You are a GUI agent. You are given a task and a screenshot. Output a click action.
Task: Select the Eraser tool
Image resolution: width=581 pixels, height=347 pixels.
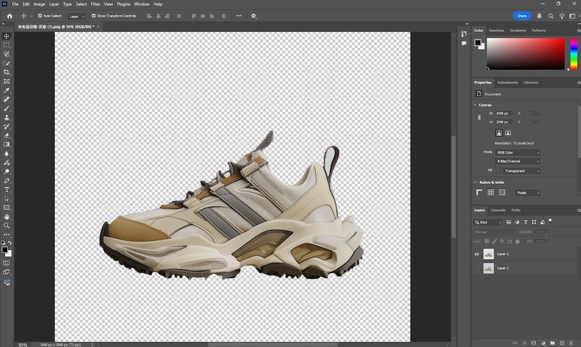point(7,136)
